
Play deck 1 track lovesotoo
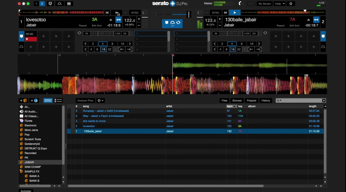117,13
